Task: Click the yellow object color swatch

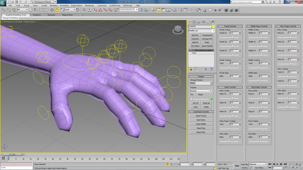Action: click(213, 27)
